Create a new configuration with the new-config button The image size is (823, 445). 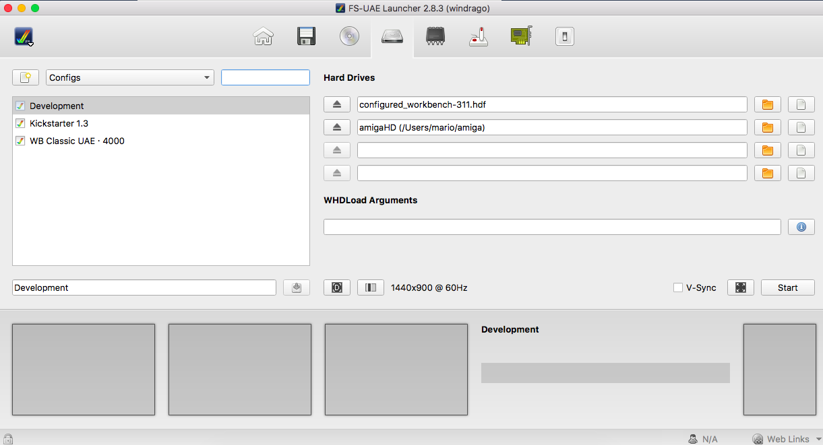click(x=26, y=77)
